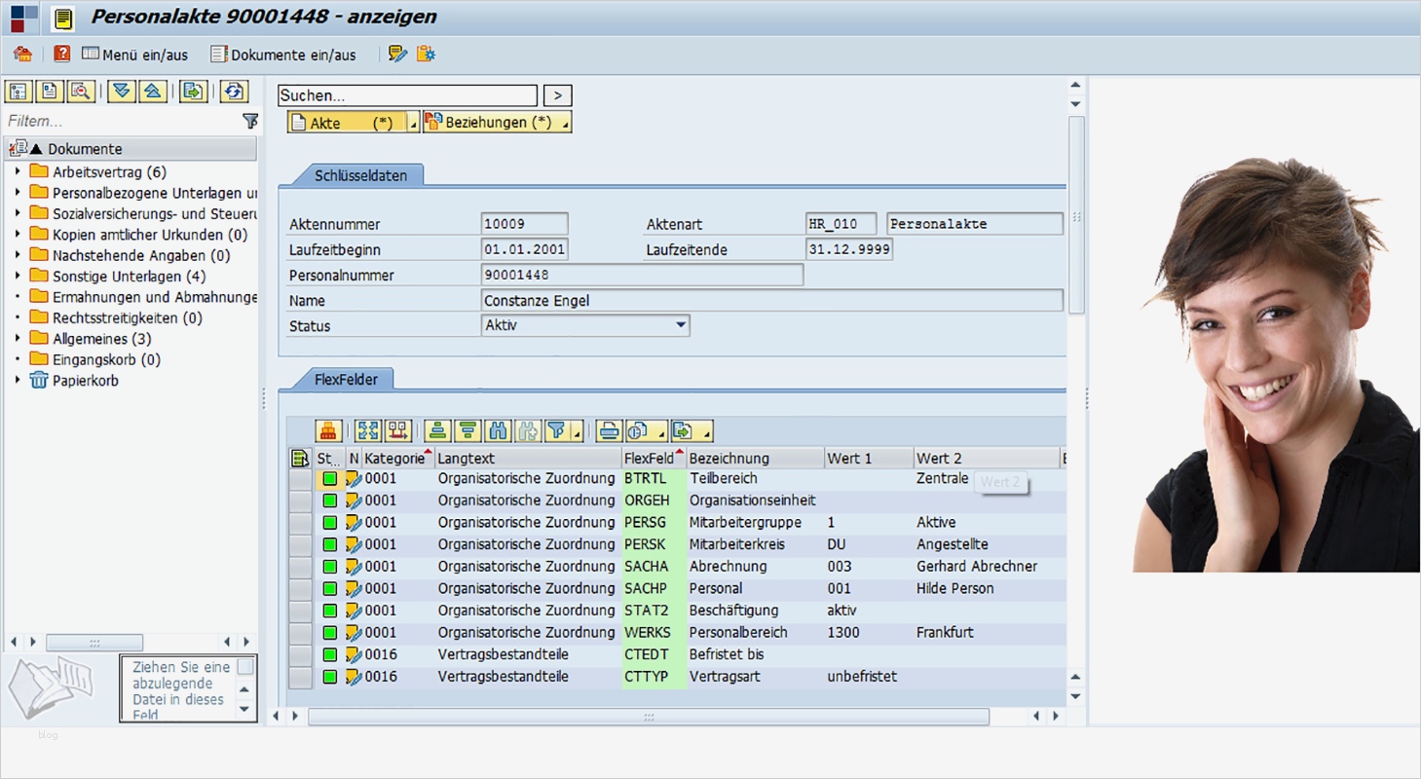Viewport: 1421px width, 779px height.
Task: Select the FlexFelder tab
Action: coord(346,380)
